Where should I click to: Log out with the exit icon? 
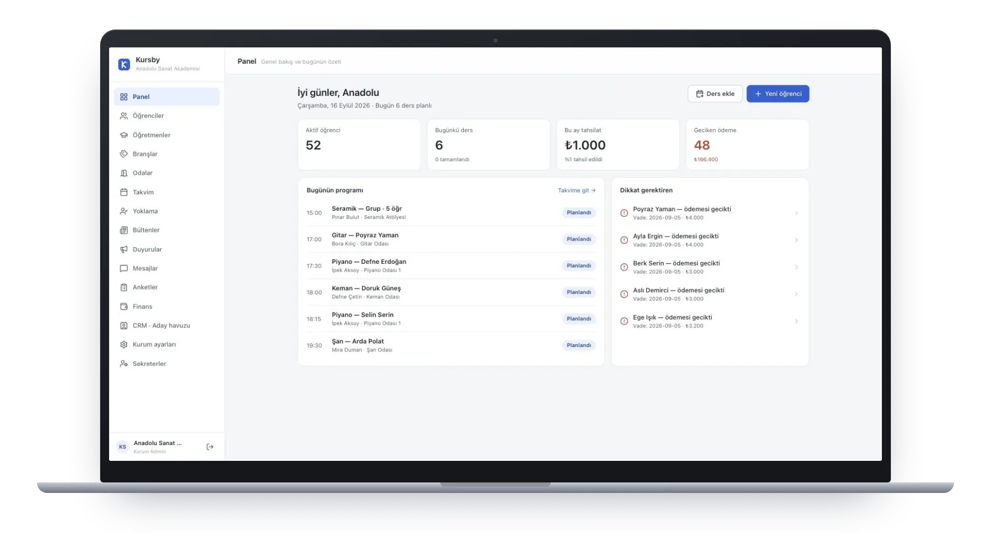pos(210,447)
